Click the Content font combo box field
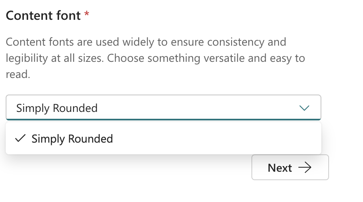The image size is (363, 202). [163, 108]
